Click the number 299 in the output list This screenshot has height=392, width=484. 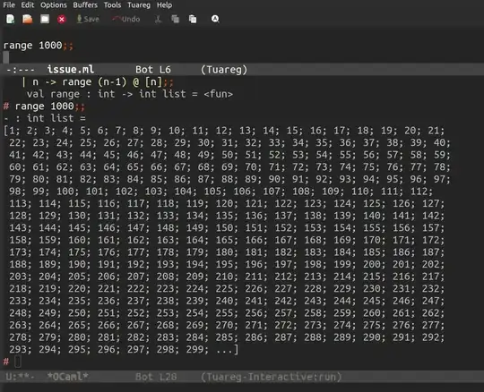click(194, 349)
